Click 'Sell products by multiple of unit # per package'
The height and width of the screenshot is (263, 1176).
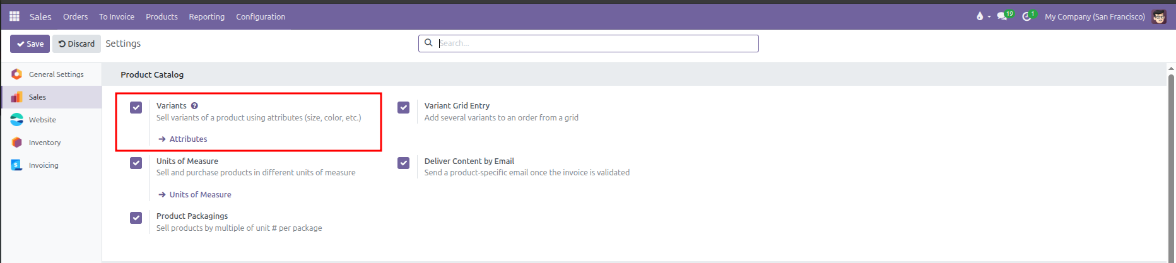(239, 228)
